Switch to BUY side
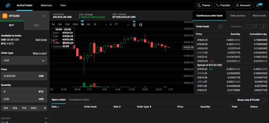 pos(12,25)
